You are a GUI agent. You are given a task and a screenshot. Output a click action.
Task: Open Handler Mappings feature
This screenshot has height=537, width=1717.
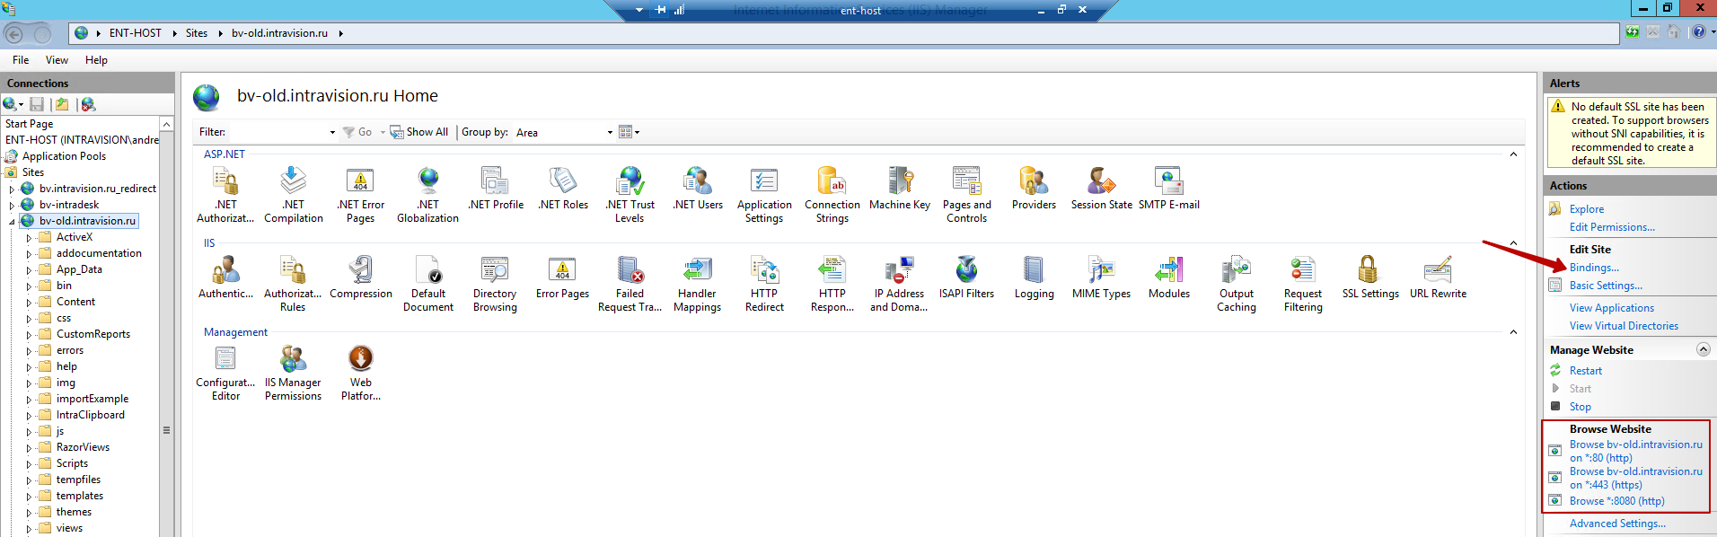(x=697, y=283)
